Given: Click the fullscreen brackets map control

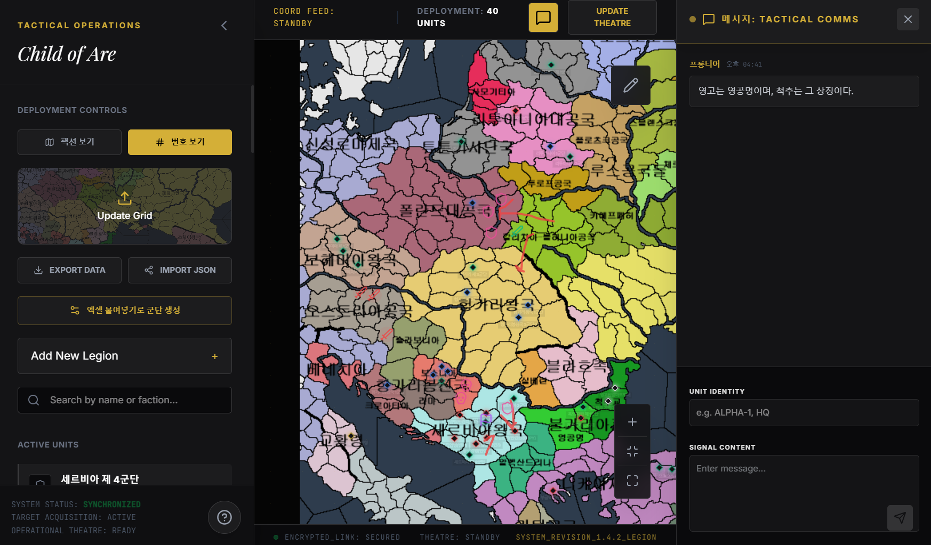Looking at the screenshot, I should coord(632,481).
